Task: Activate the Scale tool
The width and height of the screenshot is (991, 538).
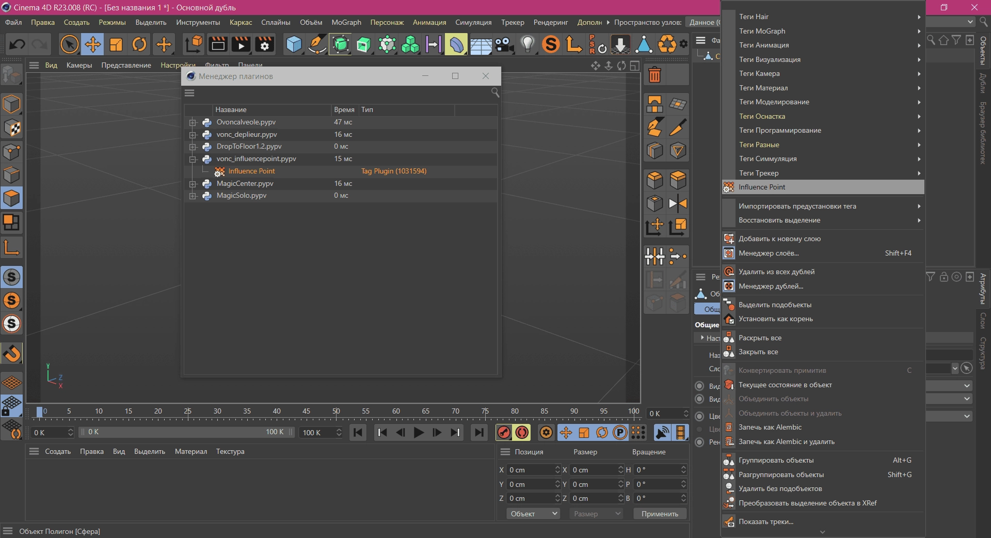Action: [116, 44]
